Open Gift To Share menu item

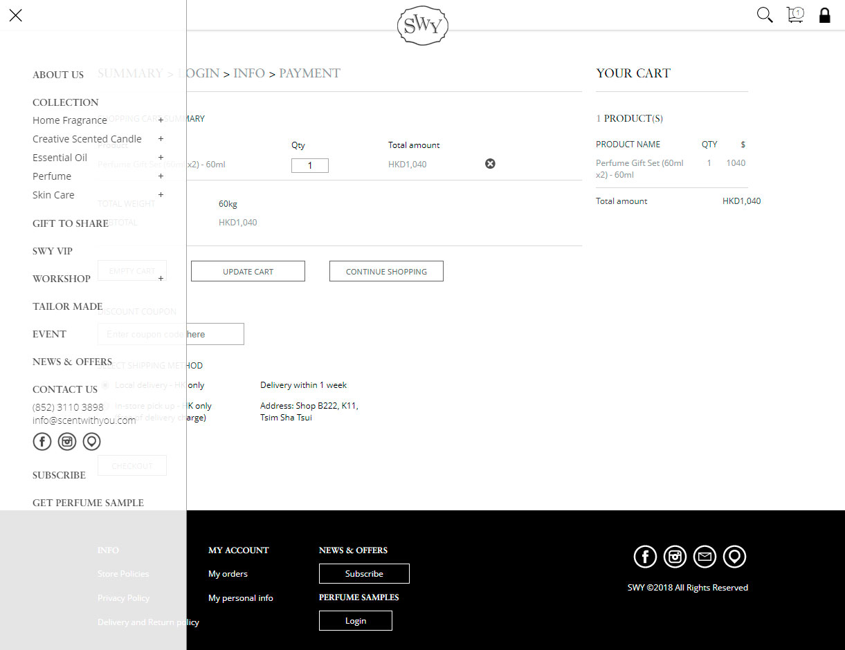71,223
